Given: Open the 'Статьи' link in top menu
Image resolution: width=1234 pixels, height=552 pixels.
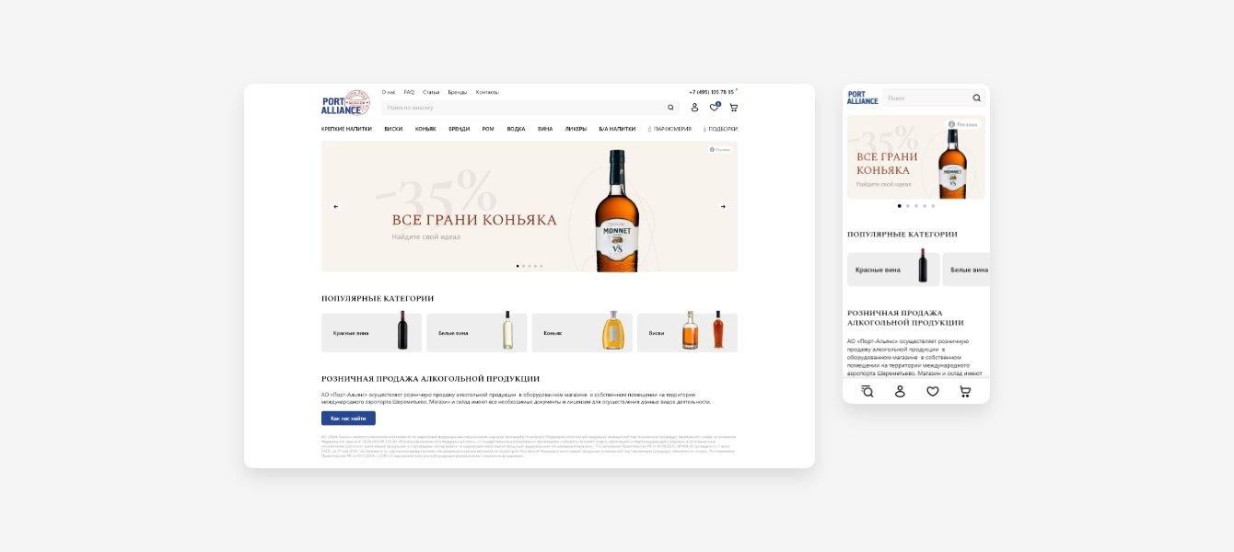Looking at the screenshot, I should coord(431,92).
